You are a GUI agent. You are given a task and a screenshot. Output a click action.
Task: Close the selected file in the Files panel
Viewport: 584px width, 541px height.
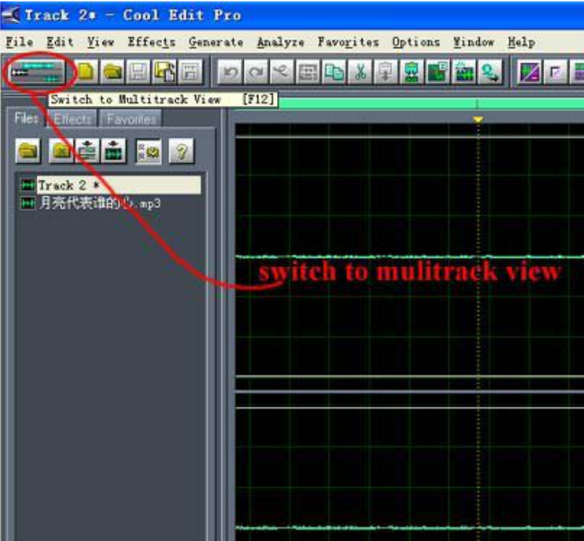pyautogui.click(x=61, y=151)
